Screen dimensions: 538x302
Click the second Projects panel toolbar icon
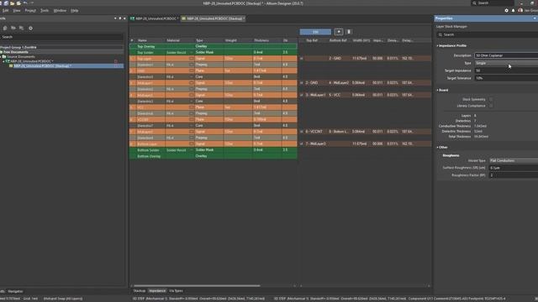point(13,28)
